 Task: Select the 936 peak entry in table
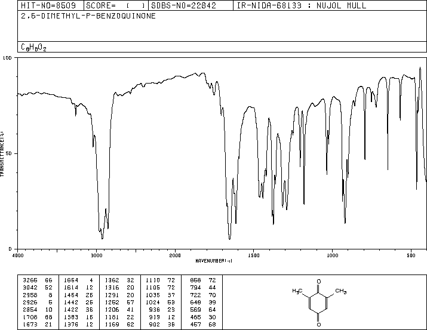point(162,310)
